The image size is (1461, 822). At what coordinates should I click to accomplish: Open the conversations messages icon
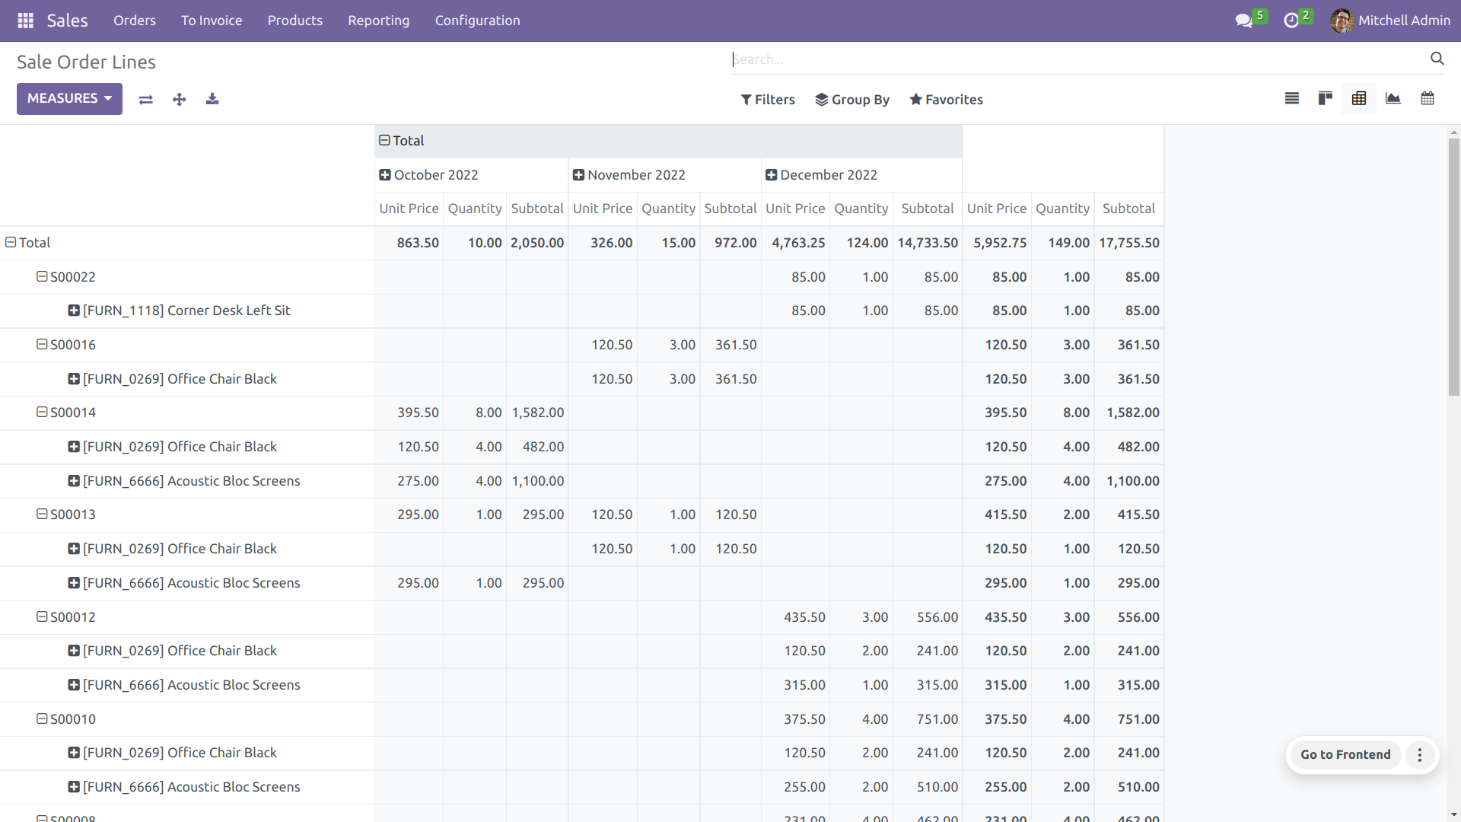(x=1244, y=21)
